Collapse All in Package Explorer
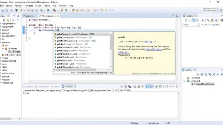The height and width of the screenshot is (125, 223). click(x=4, y=20)
